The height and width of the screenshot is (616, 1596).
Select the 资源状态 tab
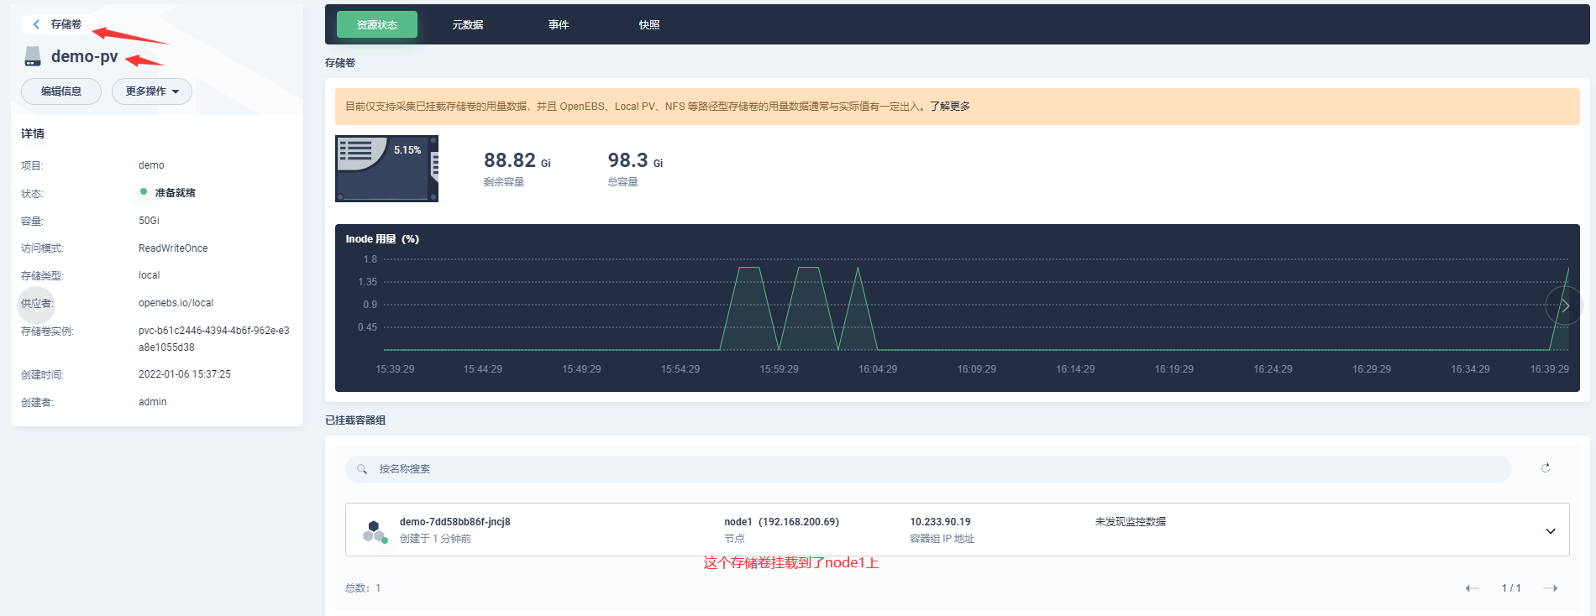(x=377, y=25)
